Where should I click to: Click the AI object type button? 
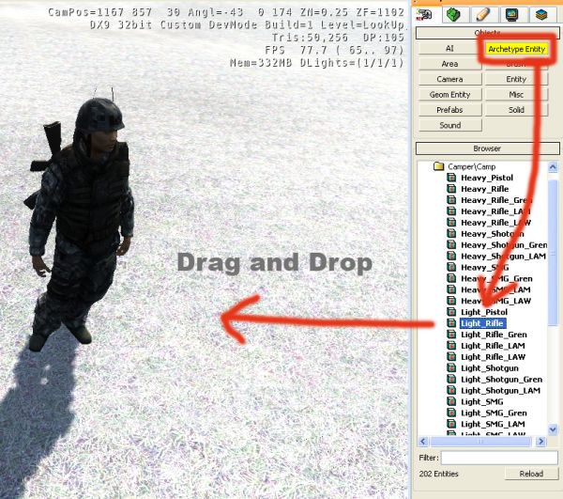coord(449,48)
